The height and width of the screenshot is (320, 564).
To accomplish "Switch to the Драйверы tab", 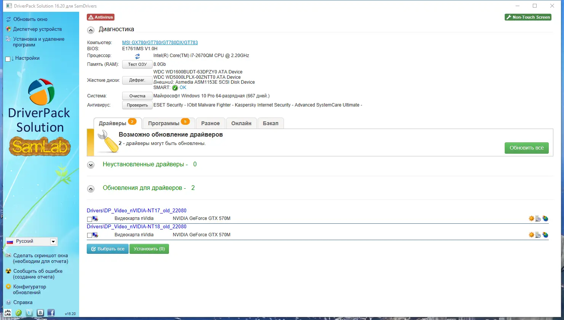I will 118,123.
